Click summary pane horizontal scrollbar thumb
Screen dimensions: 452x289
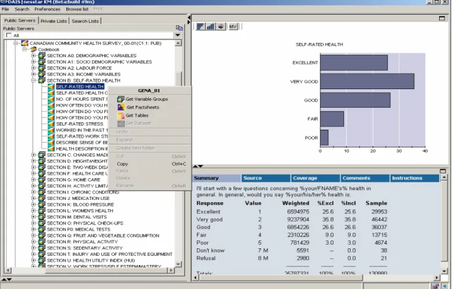(281, 278)
